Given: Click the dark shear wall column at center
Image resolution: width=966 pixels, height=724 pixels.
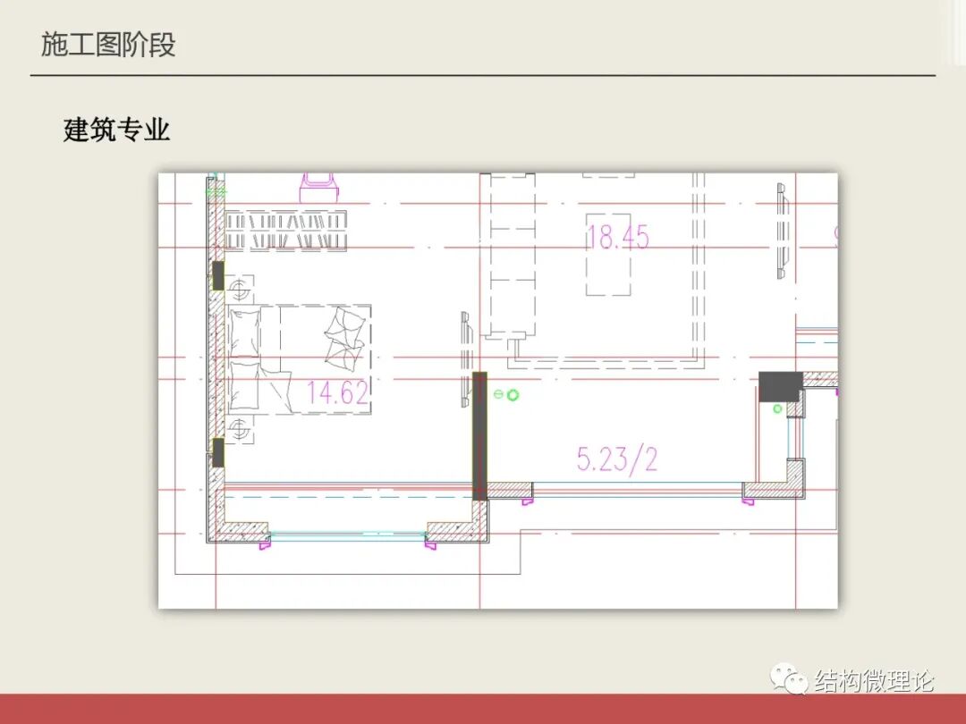Looking at the screenshot, I should [479, 436].
